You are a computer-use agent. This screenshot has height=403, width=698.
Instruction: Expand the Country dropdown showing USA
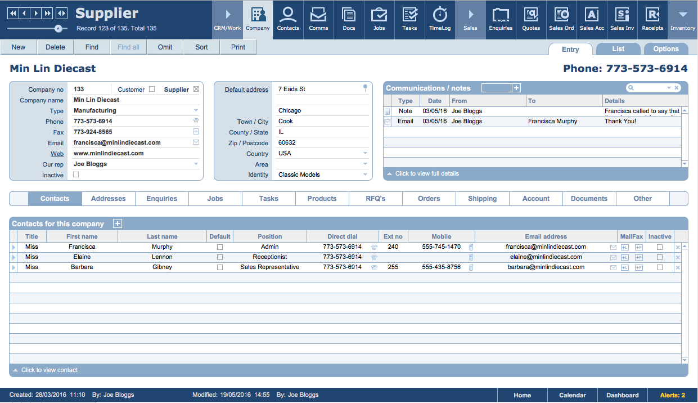click(x=364, y=153)
